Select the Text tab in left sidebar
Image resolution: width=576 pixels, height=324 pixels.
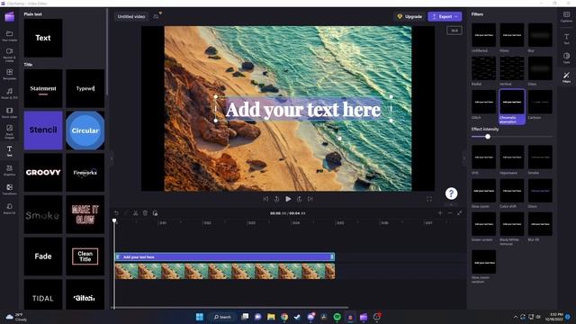10,150
